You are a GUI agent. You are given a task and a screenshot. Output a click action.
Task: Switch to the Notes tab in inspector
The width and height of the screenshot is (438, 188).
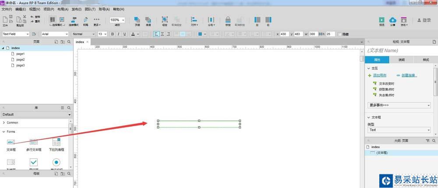coord(401,60)
